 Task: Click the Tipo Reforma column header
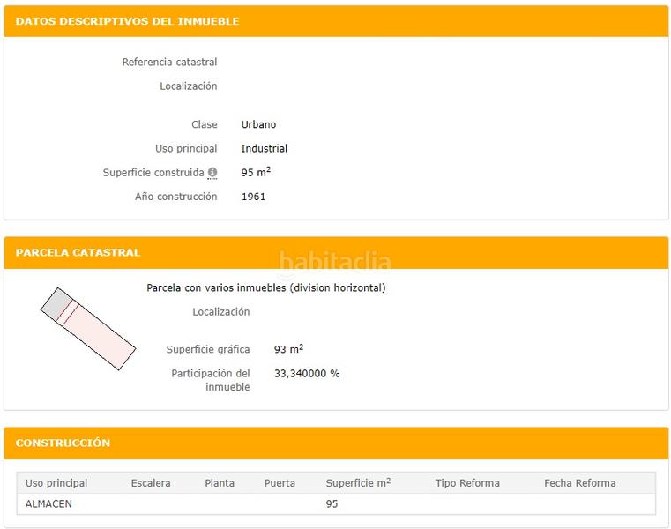467,483
